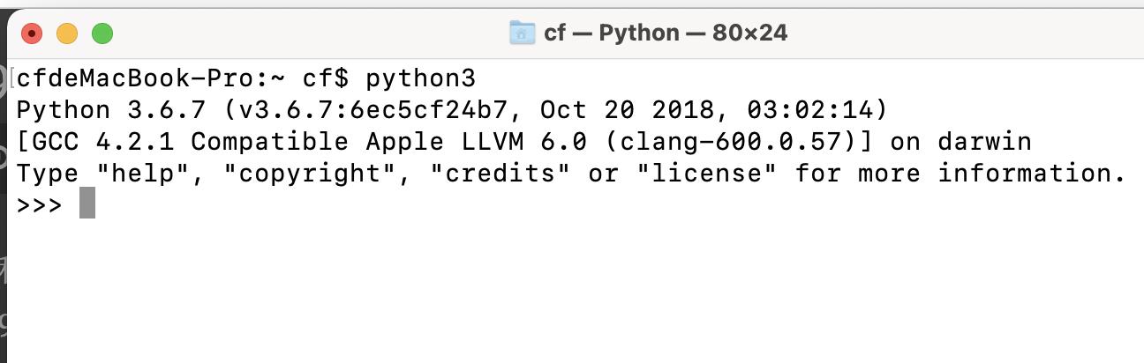Click "Python 3.6.7" version text
This screenshot has width=1144, height=363.
[x=111, y=110]
